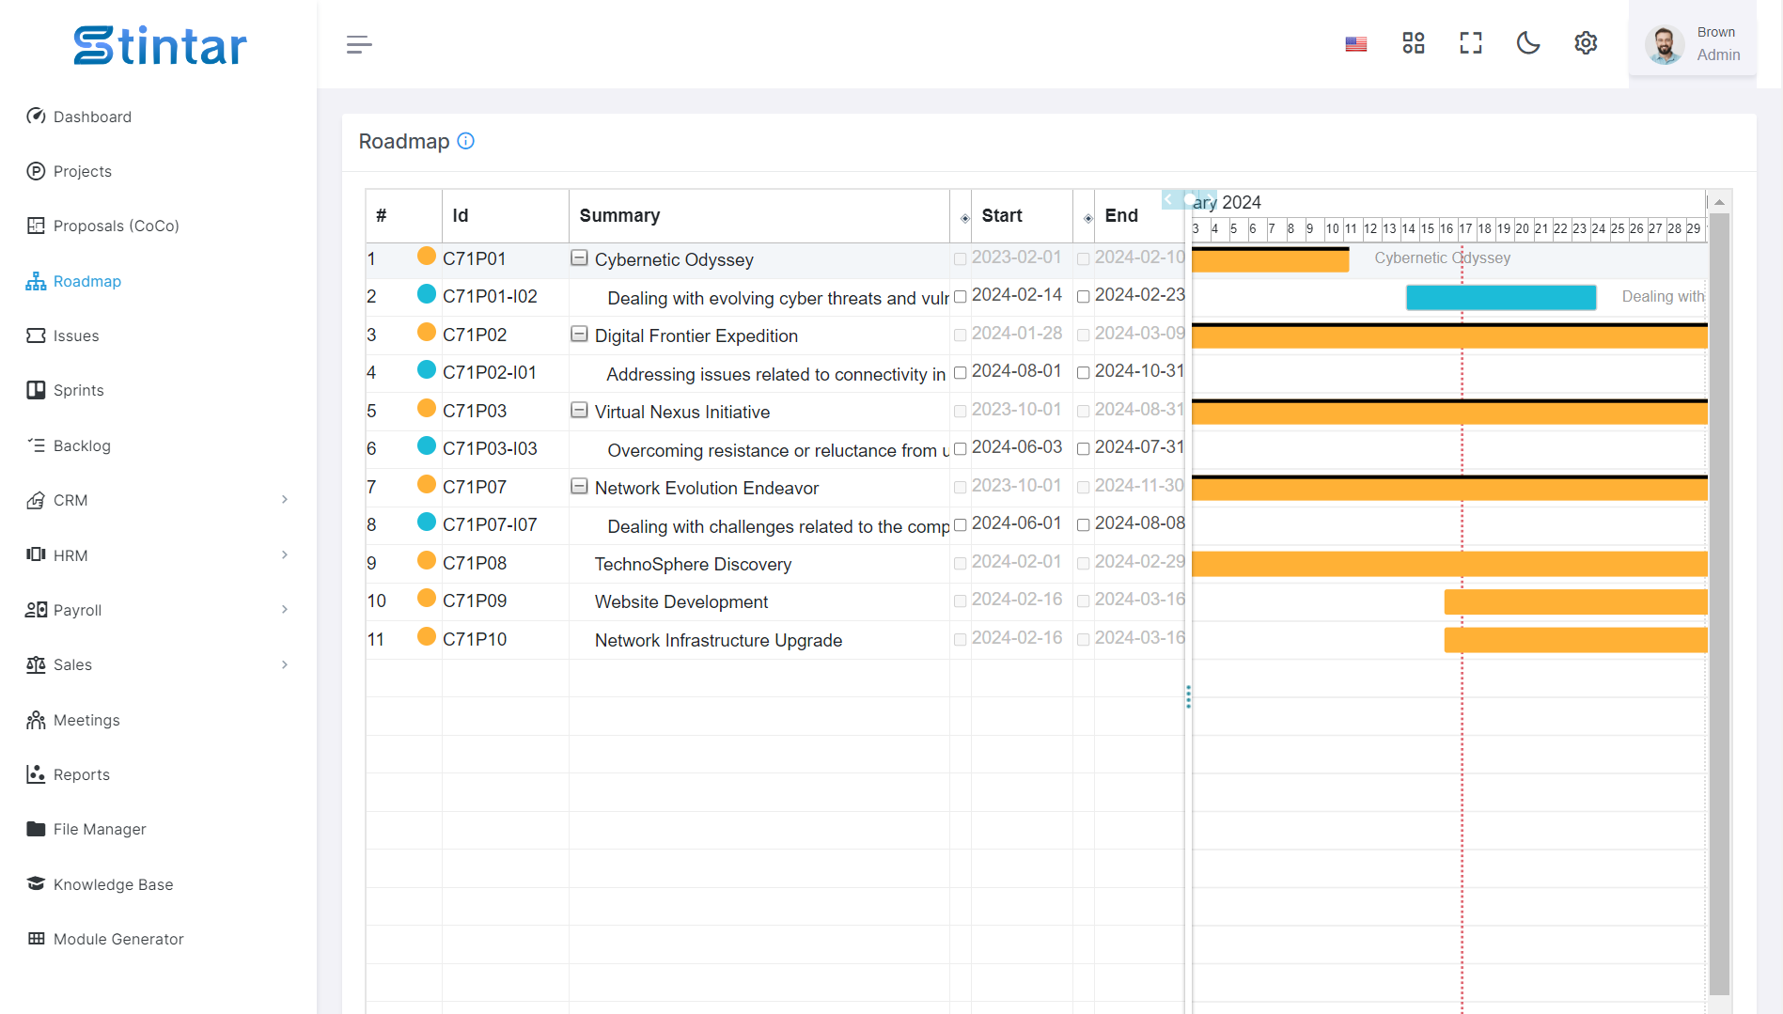Viewport: 1783px width, 1014px height.
Task: Click the Website Development Gantt bar
Action: click(1575, 601)
